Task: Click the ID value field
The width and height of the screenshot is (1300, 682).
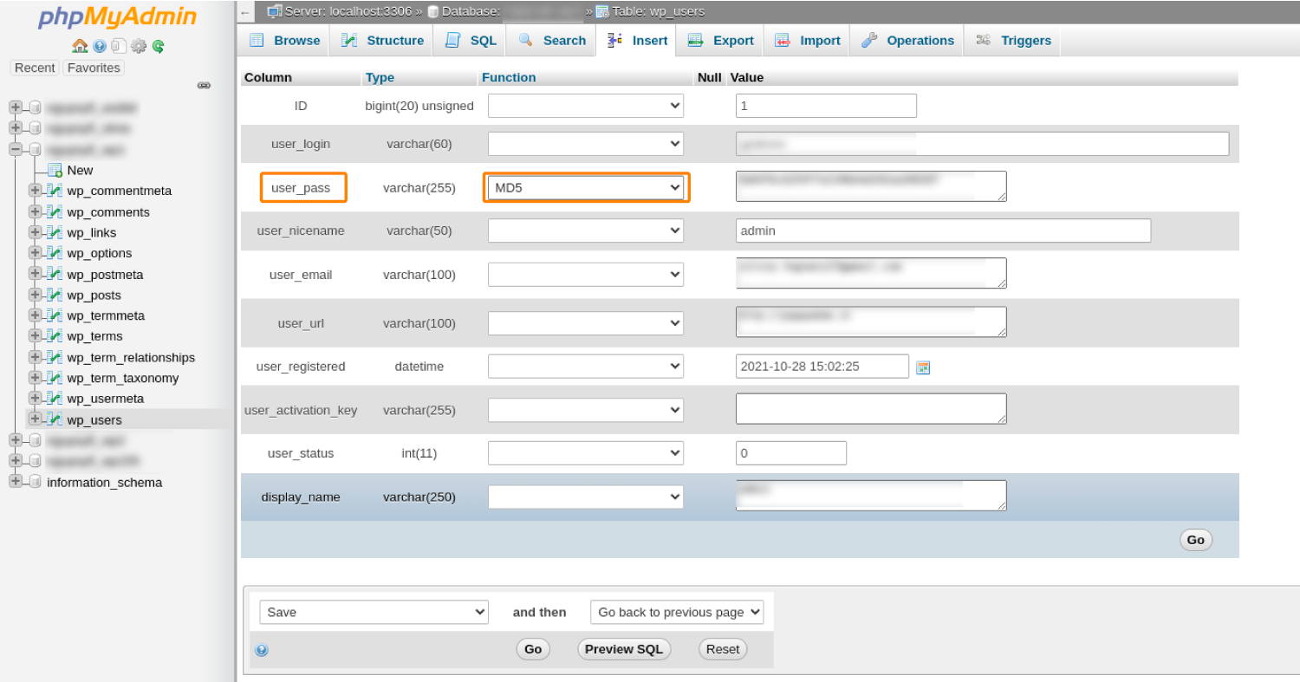Action: (826, 106)
